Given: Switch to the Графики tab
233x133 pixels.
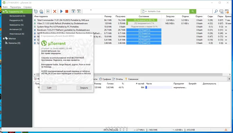Looking at the screenshot, I should point(105,79).
